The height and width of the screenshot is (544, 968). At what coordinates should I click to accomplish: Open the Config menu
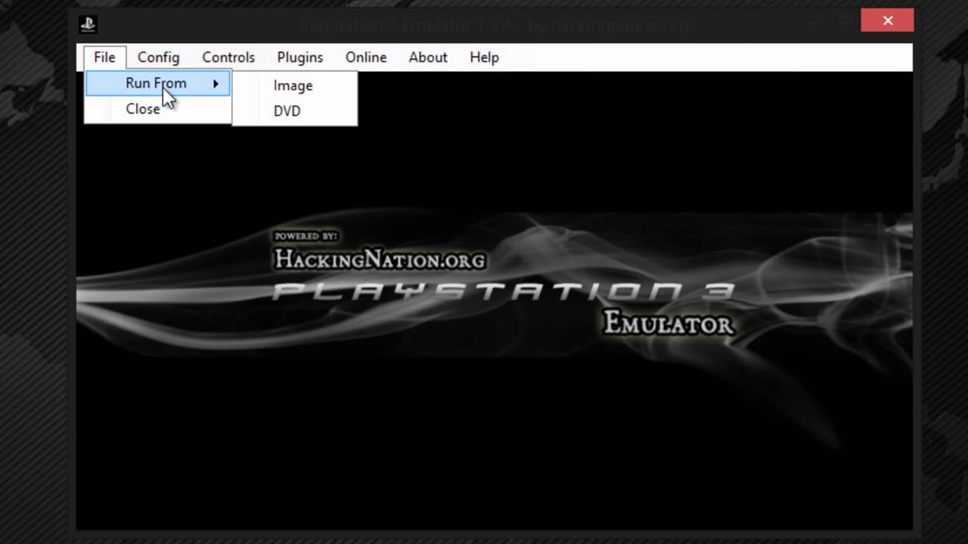tap(158, 57)
